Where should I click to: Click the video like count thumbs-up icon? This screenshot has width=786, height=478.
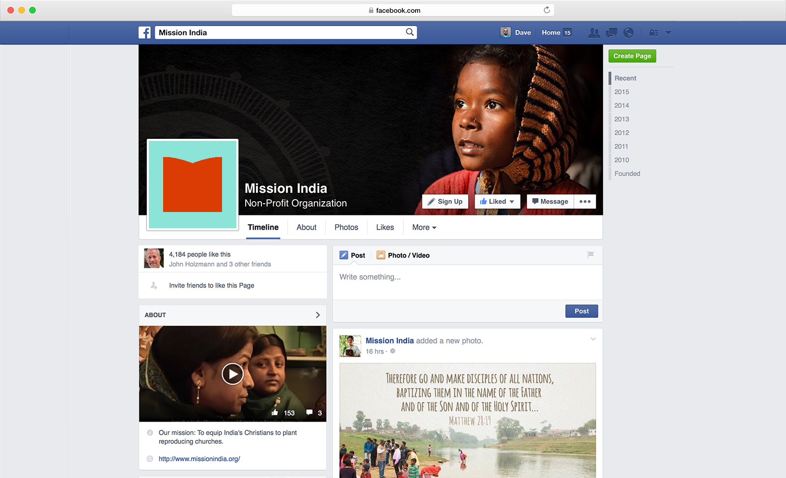pyautogui.click(x=275, y=413)
